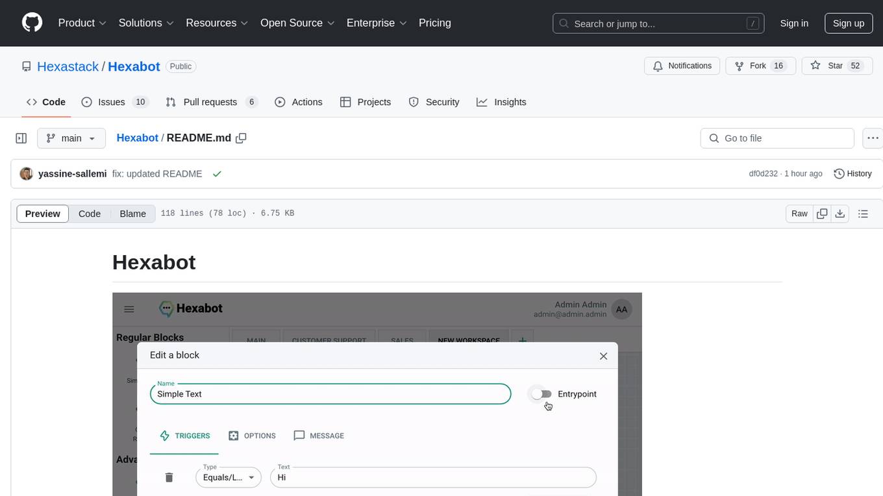Expand the Solutions menu
Screen dimensions: 883x496
146,23
